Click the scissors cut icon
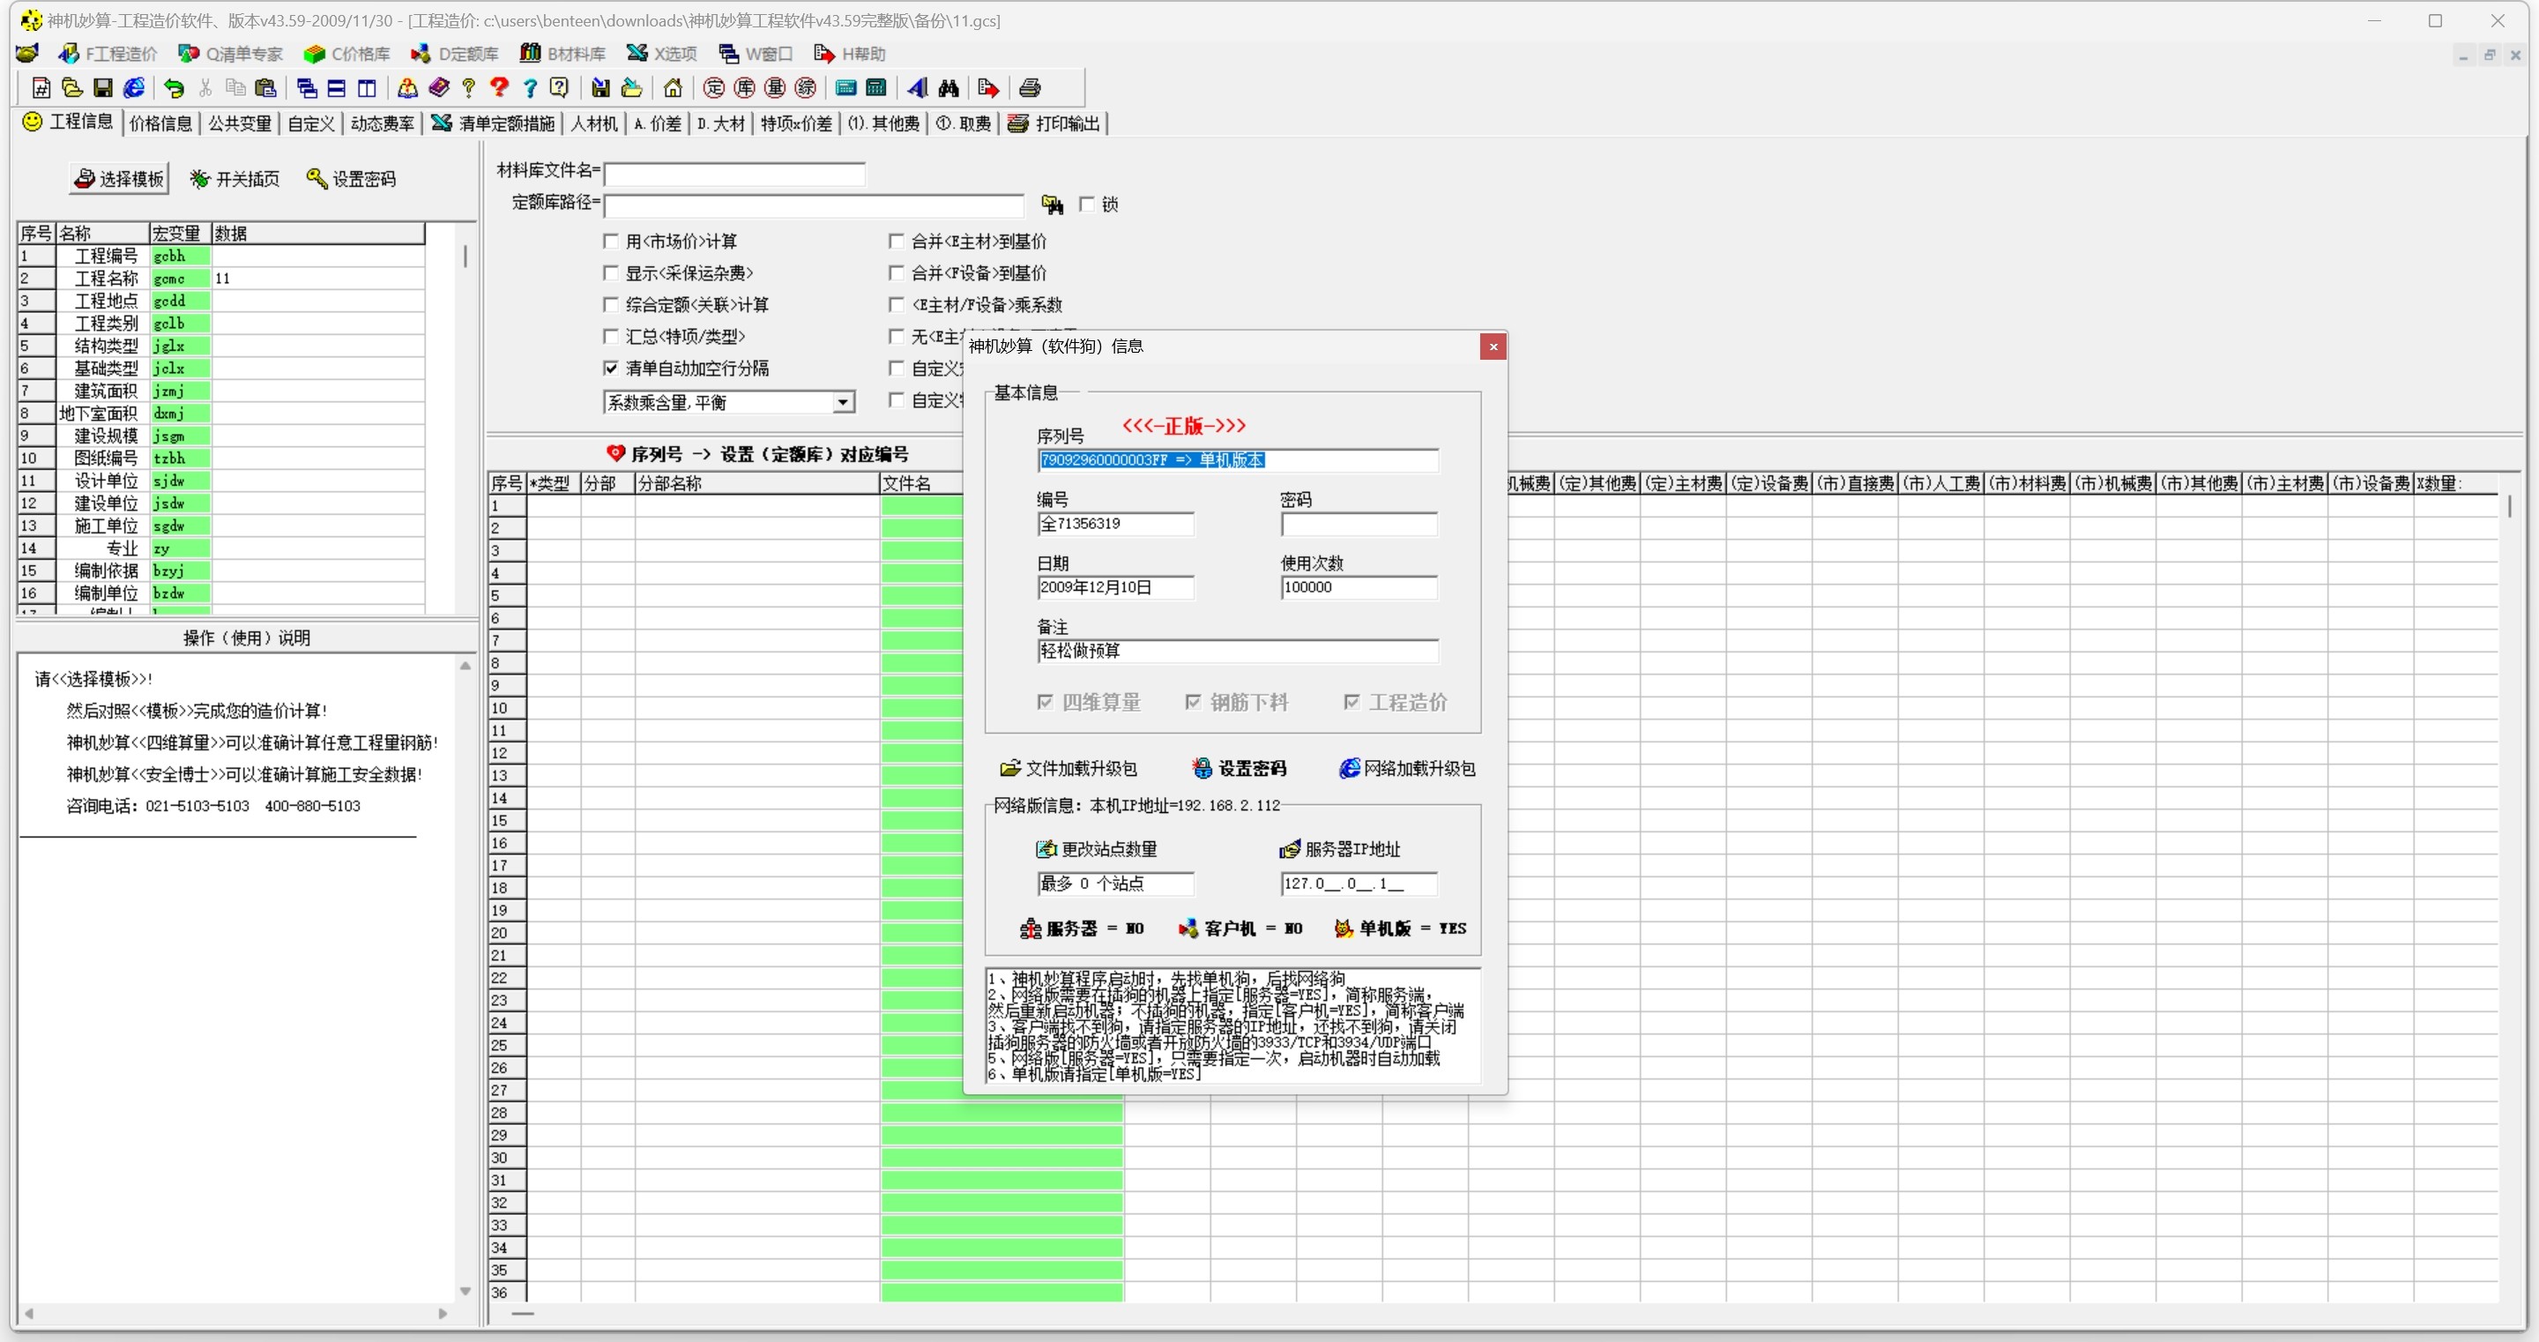Image resolution: width=2539 pixels, height=1342 pixels. tap(205, 88)
